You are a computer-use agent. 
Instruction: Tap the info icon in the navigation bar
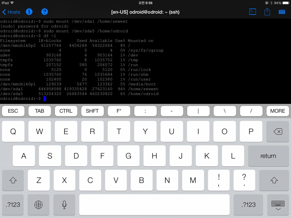pos(29,12)
